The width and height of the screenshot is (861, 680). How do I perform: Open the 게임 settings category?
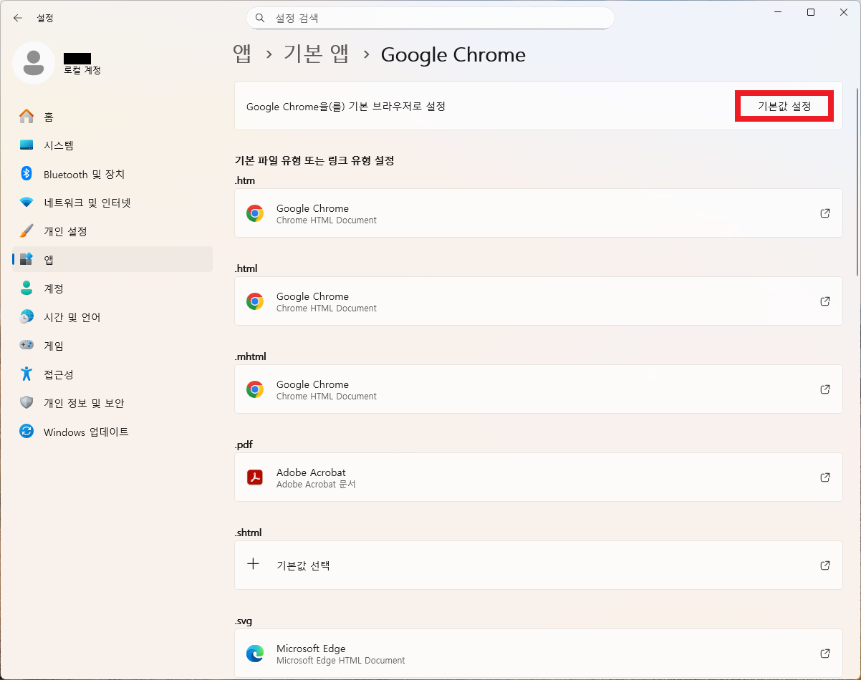(112, 345)
